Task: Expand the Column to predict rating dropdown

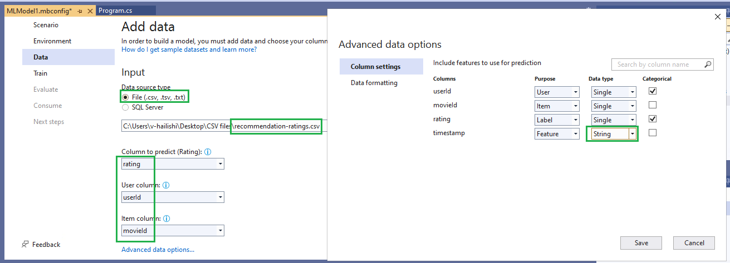Action: [x=173, y=164]
